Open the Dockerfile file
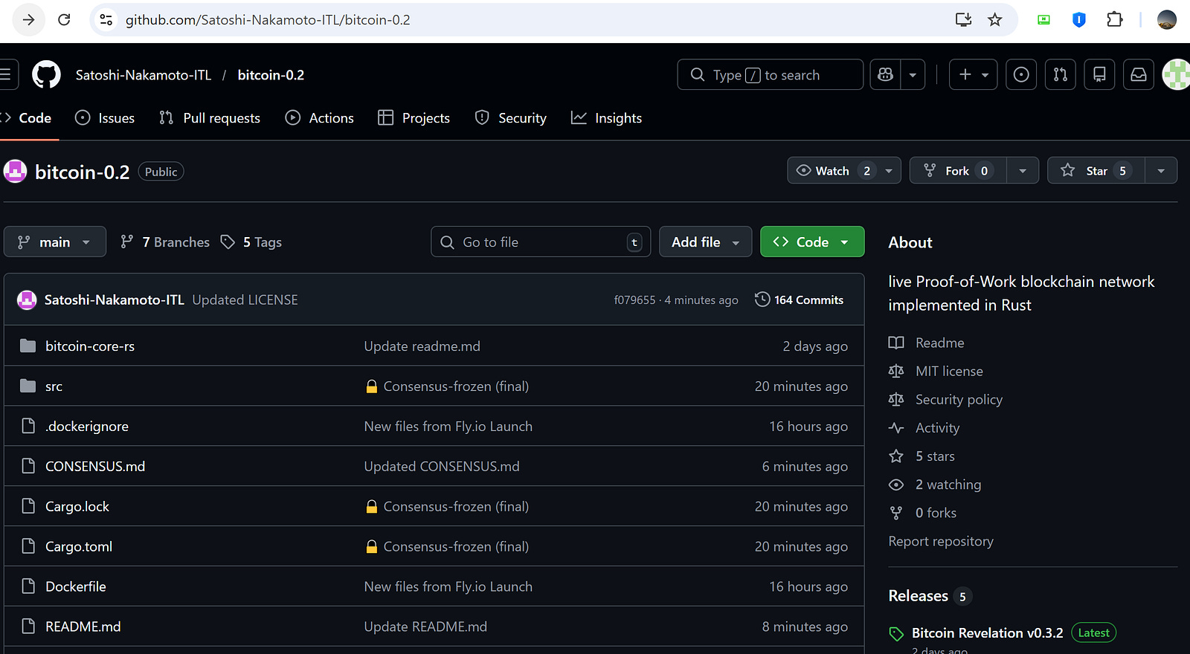 pyautogui.click(x=76, y=587)
